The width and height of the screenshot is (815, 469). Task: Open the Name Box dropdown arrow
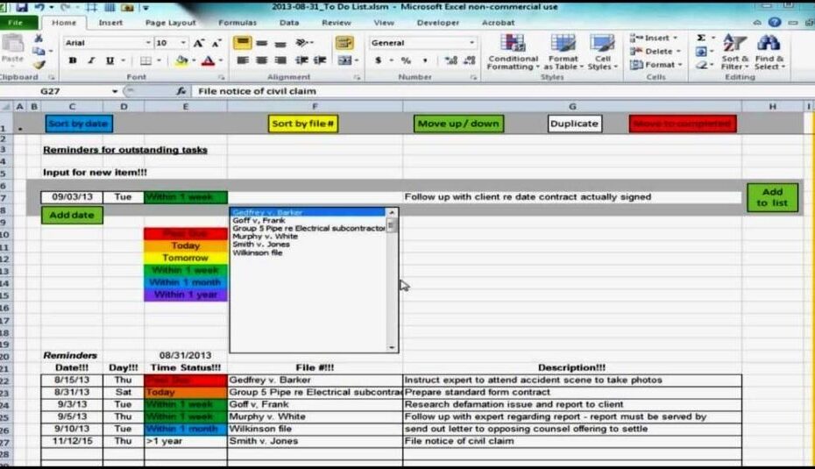[x=115, y=91]
